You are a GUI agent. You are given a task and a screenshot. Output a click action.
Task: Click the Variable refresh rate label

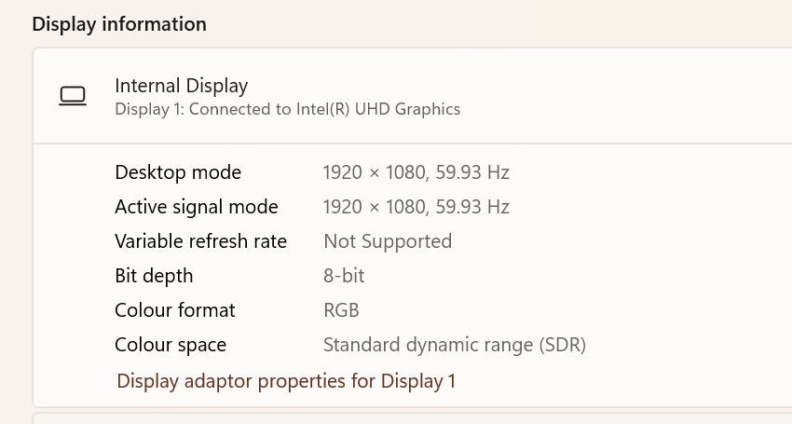point(200,241)
